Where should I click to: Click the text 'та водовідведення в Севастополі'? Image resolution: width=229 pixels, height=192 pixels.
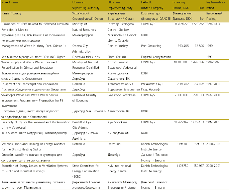24,117
